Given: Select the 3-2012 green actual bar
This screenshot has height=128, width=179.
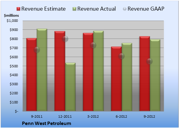Looking at the screenshot, I should click(98, 71).
